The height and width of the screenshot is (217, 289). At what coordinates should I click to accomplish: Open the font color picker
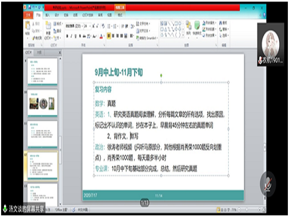click(x=101, y=36)
